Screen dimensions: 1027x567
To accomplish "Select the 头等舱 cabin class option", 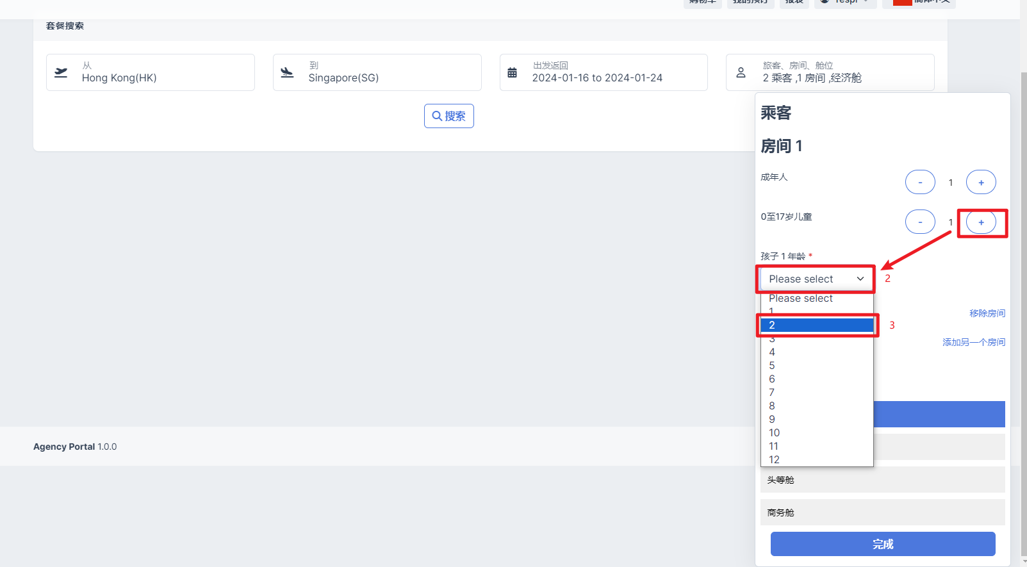I will [x=882, y=480].
